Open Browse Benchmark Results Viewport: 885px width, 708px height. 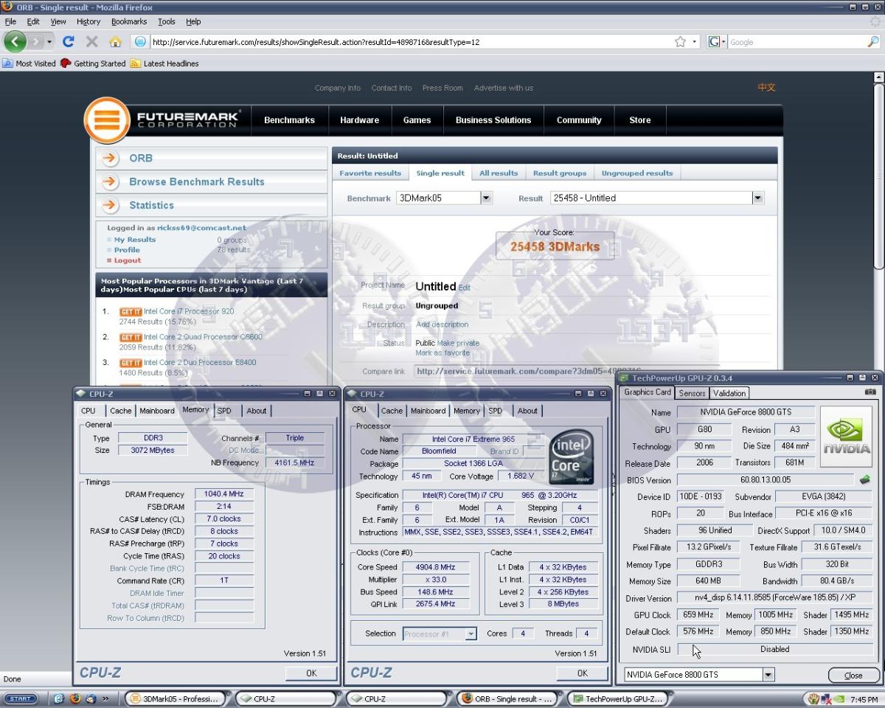tap(196, 181)
